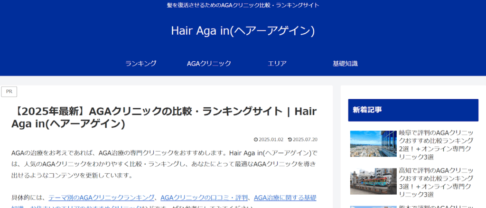Click the PR badge label
Image resolution: width=486 pixels, height=208 pixels.
(9, 91)
